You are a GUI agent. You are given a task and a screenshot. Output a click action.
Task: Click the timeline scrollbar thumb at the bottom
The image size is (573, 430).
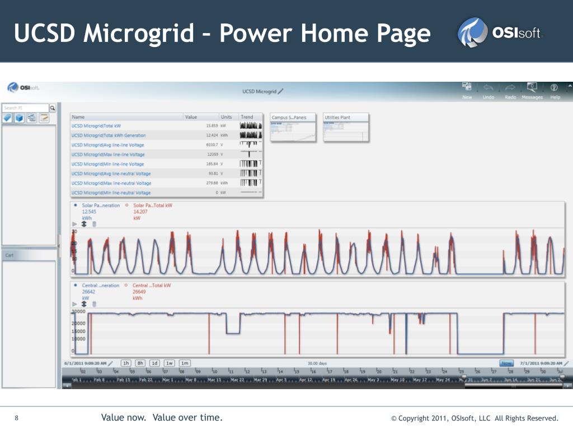(x=514, y=385)
